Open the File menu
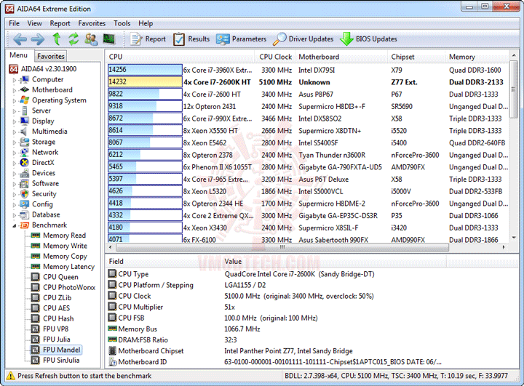Screen dimensions: 524x386 [14, 23]
